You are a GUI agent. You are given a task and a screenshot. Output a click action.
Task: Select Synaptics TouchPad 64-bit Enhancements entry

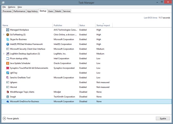(29, 68)
